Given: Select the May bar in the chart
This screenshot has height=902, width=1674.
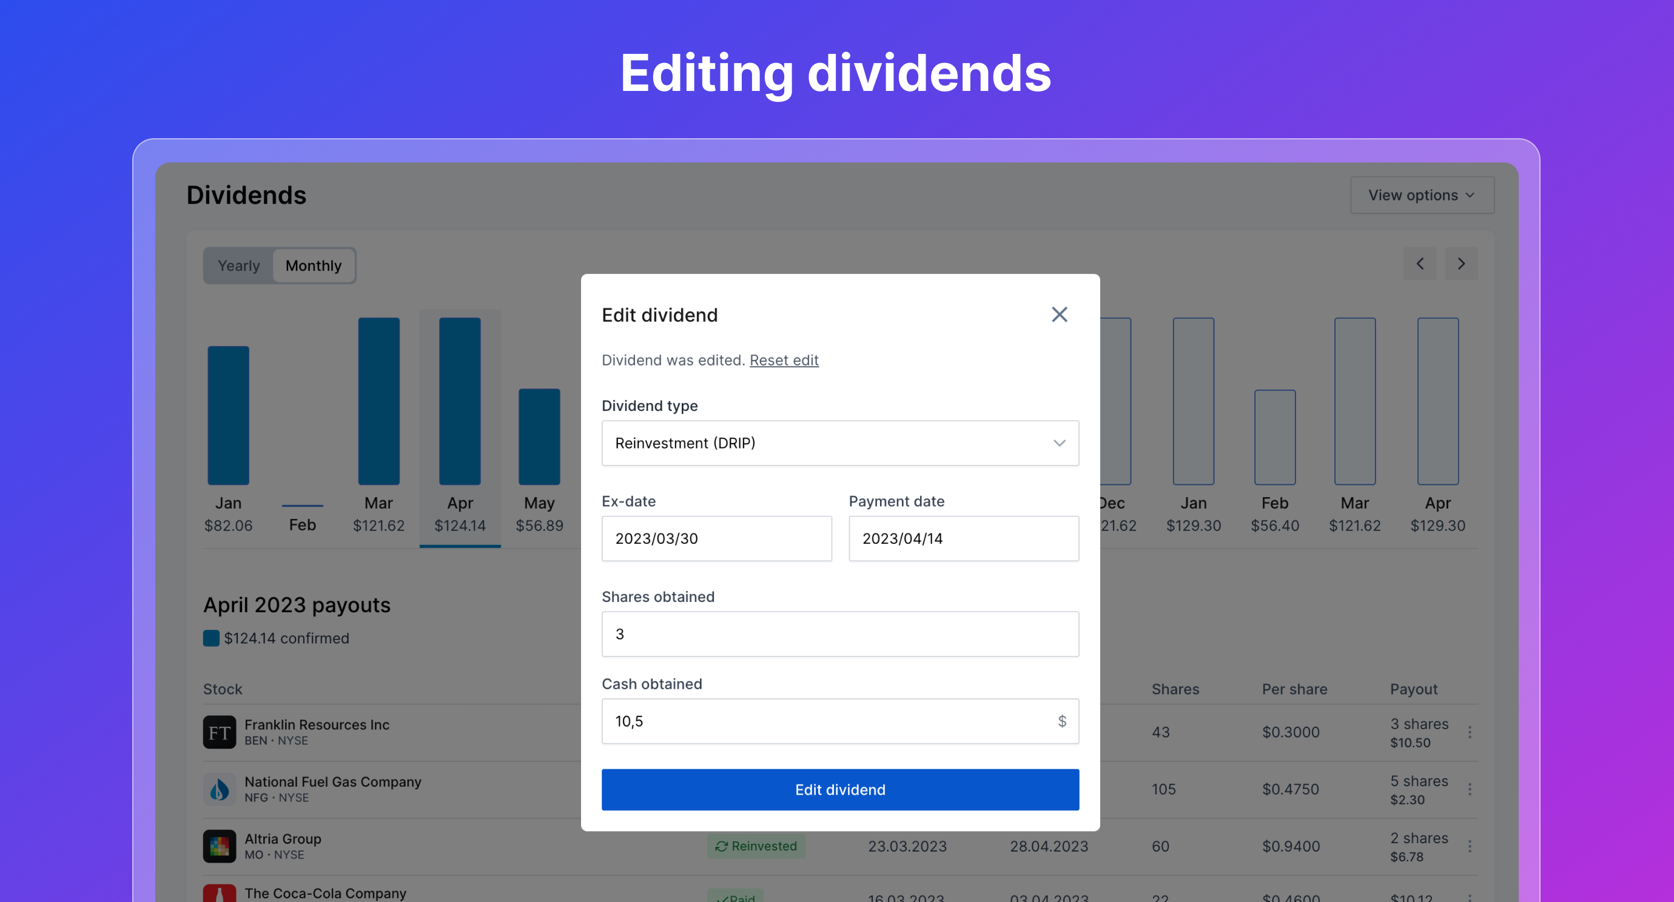Looking at the screenshot, I should [x=539, y=436].
